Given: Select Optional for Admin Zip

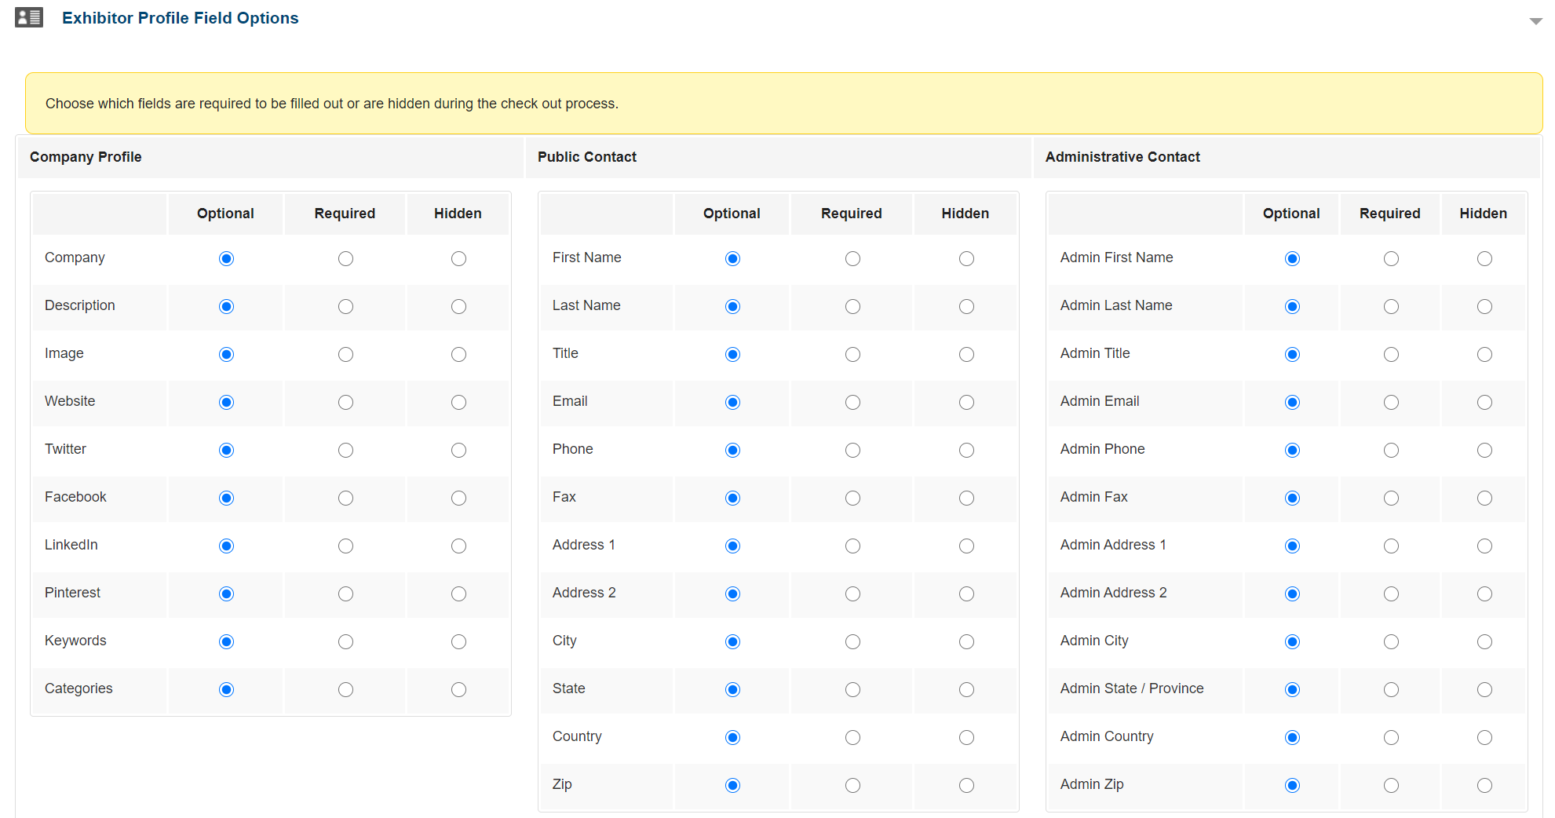Looking at the screenshot, I should coord(1292,786).
